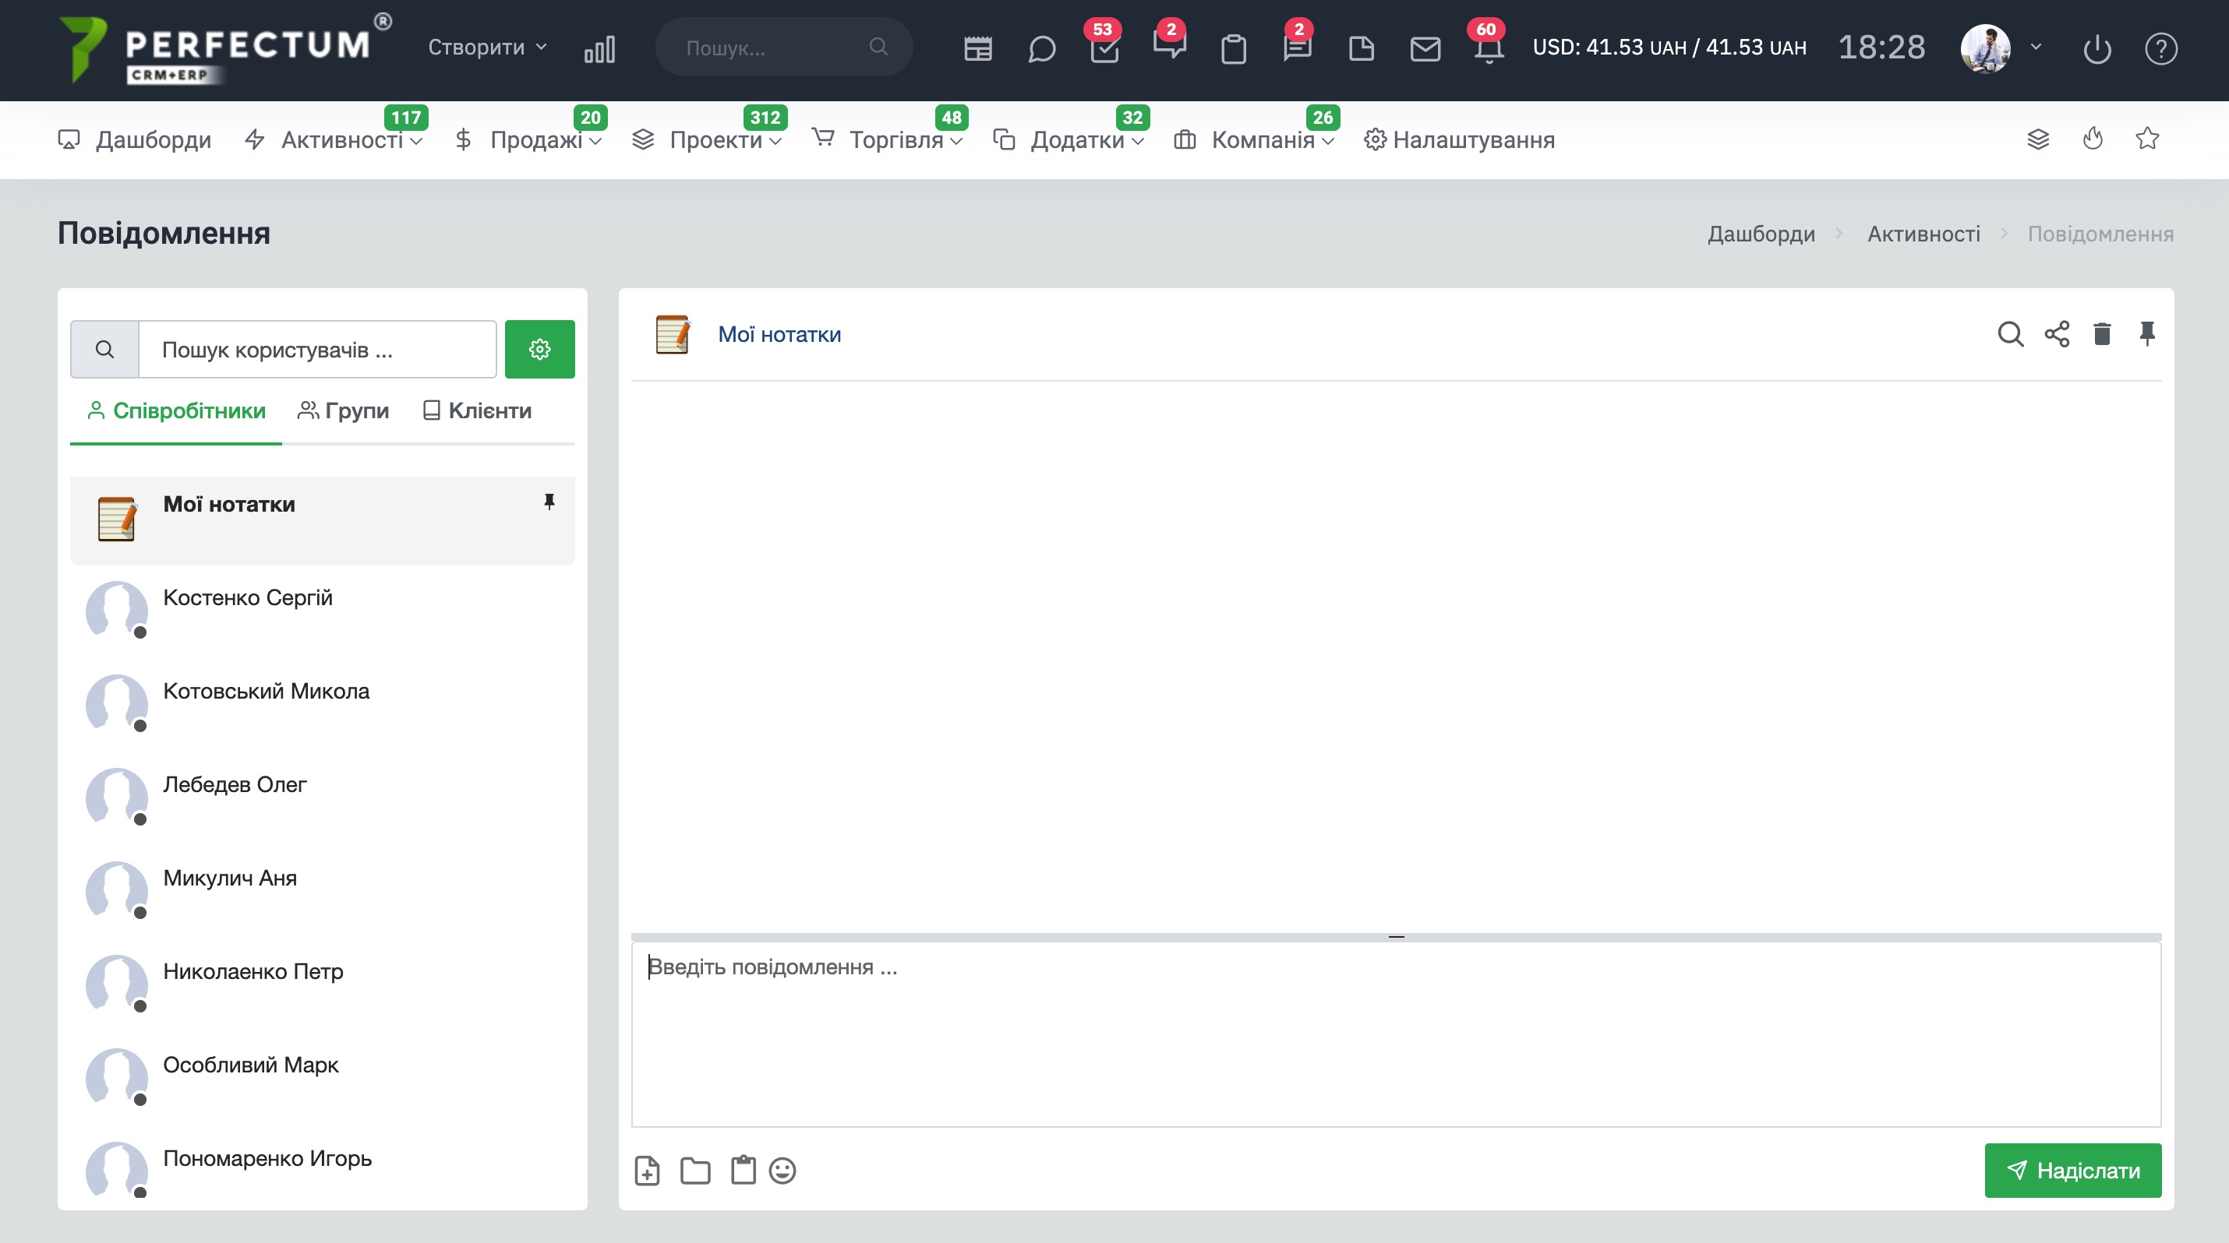Click the Введіть повідомлення text area
This screenshot has width=2229, height=1243.
1397,1035
